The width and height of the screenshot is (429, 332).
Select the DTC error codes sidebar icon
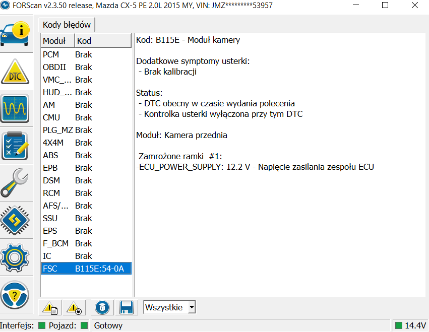(x=15, y=72)
